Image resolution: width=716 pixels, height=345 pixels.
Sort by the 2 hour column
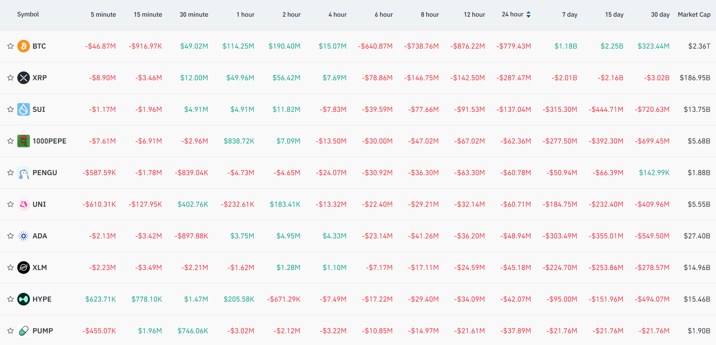[291, 15]
